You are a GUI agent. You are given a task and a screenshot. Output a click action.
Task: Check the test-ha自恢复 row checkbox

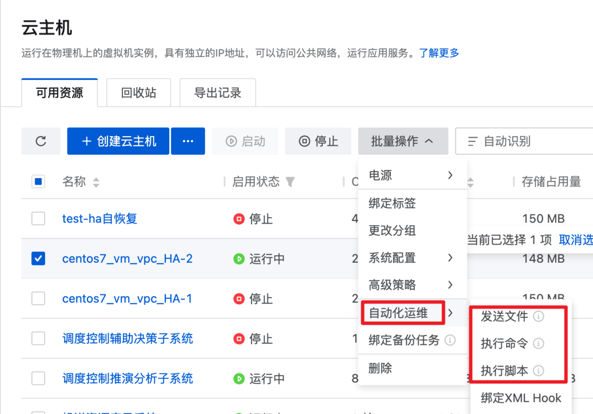click(x=38, y=218)
